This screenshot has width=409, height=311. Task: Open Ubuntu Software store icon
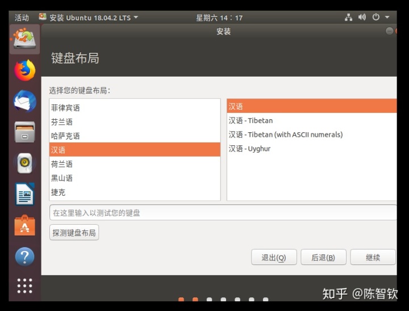point(24,225)
